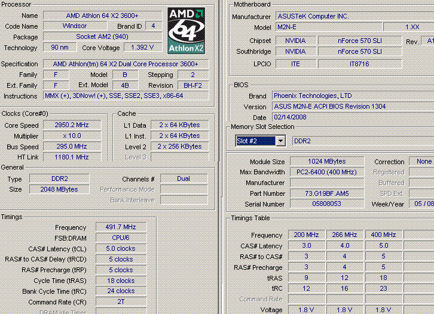The height and width of the screenshot is (314, 434).
Task: Select processor name AMD Athlon 64 X2 3600+
Action: [102, 16]
